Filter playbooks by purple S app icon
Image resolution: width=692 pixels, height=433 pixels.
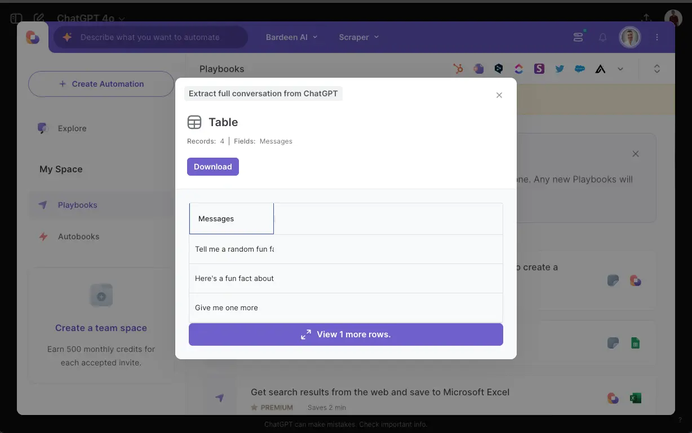click(539, 69)
